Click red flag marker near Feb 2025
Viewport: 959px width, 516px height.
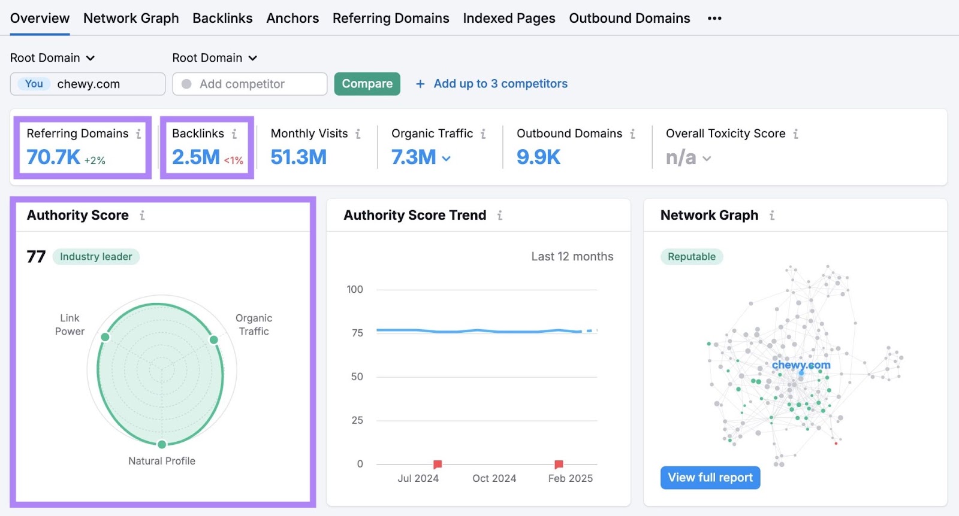[x=559, y=464]
